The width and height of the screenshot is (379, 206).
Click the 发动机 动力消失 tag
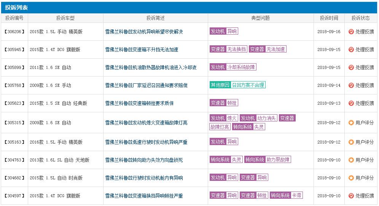pyautogui.click(x=258, y=118)
